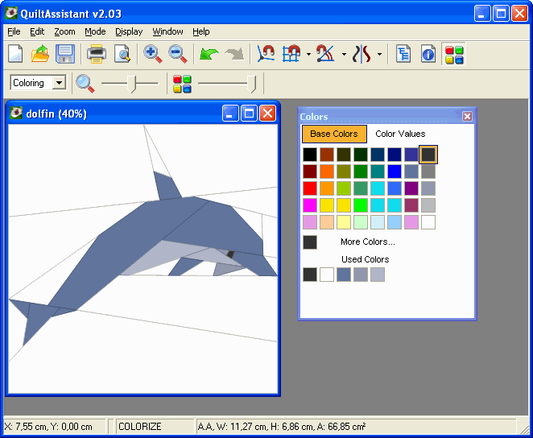Toggle the Colors palette toolbar button
The image size is (533, 438).
[454, 55]
